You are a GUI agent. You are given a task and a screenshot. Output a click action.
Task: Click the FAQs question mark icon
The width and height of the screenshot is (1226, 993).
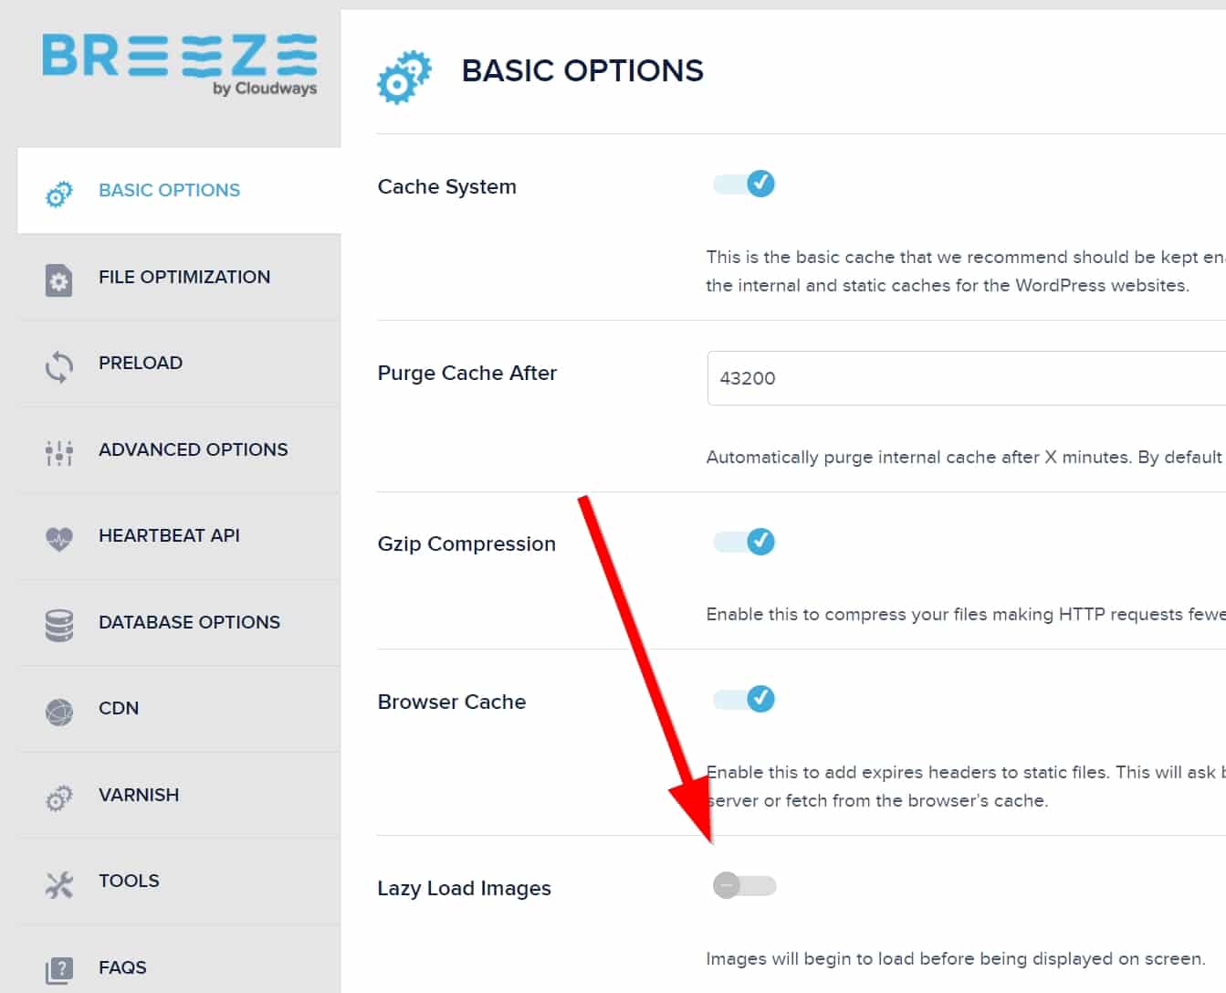[x=58, y=970]
